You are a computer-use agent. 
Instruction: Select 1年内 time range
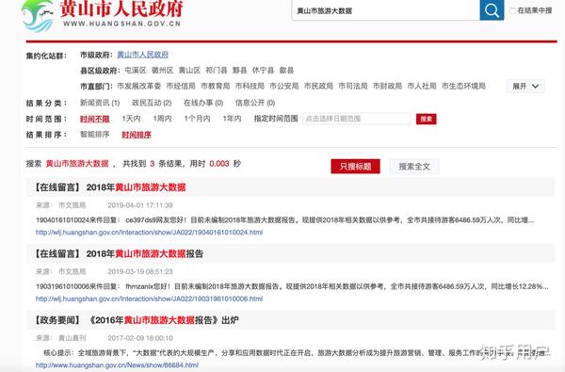(x=232, y=119)
